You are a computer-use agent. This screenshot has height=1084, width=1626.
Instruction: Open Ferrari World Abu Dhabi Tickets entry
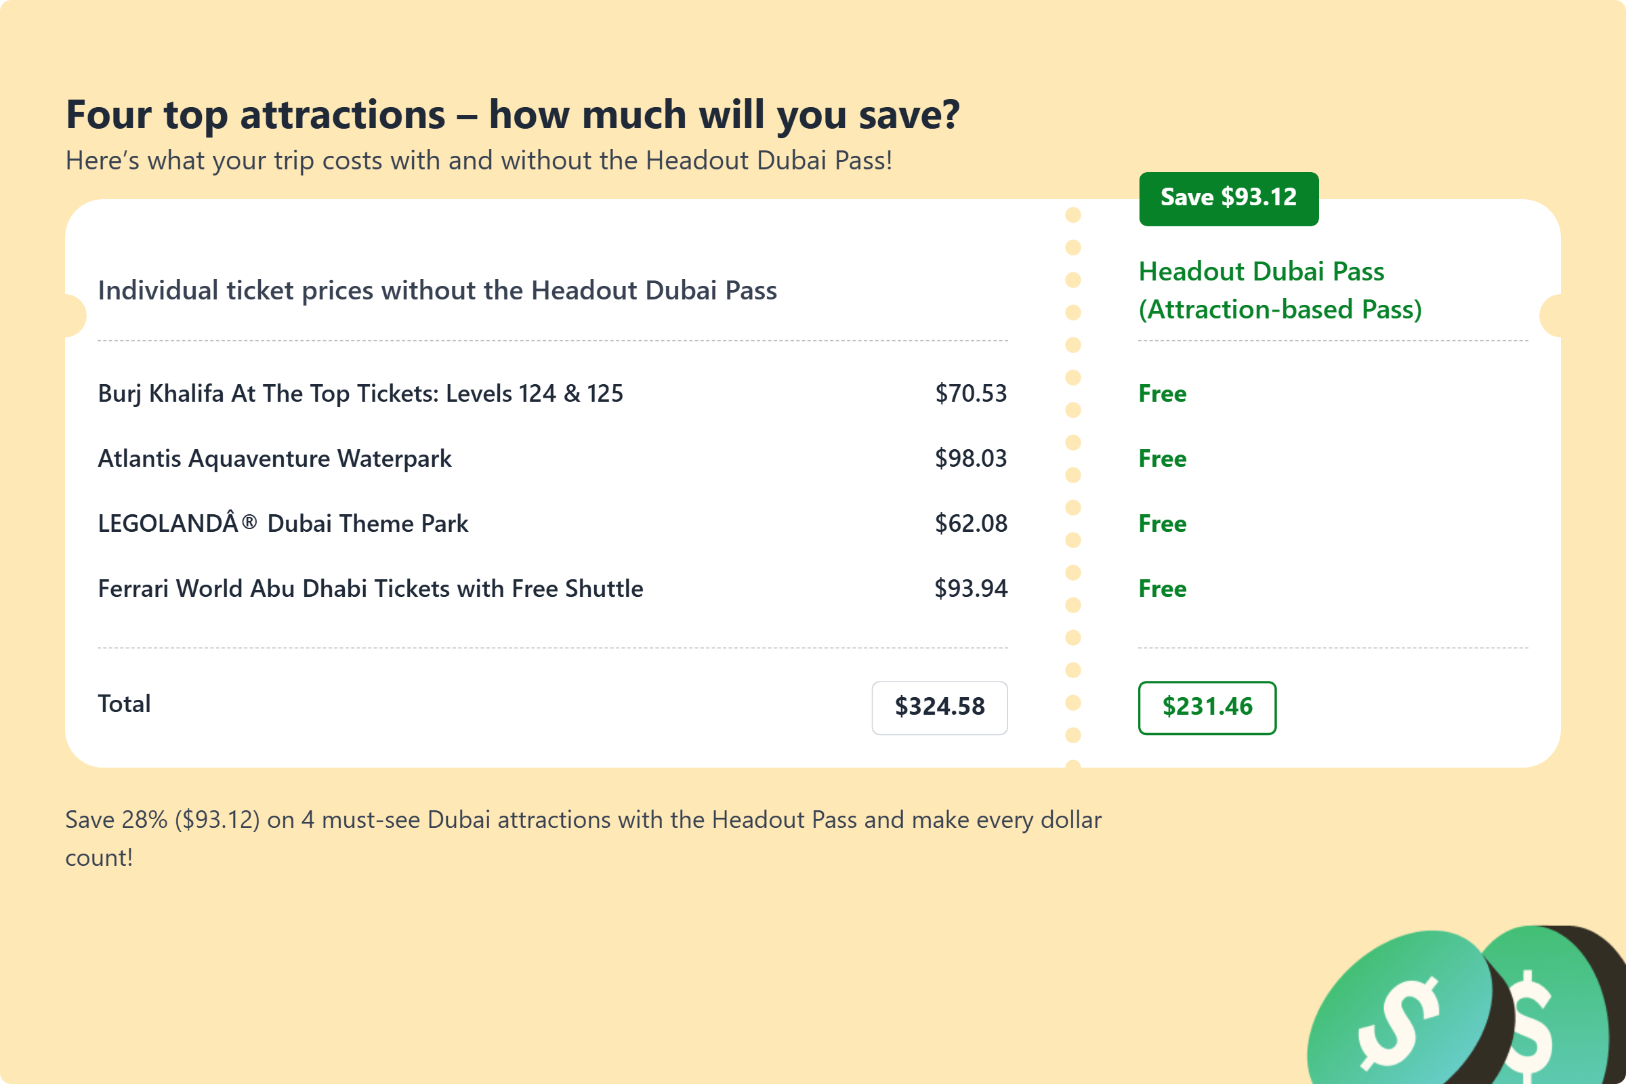click(x=370, y=588)
